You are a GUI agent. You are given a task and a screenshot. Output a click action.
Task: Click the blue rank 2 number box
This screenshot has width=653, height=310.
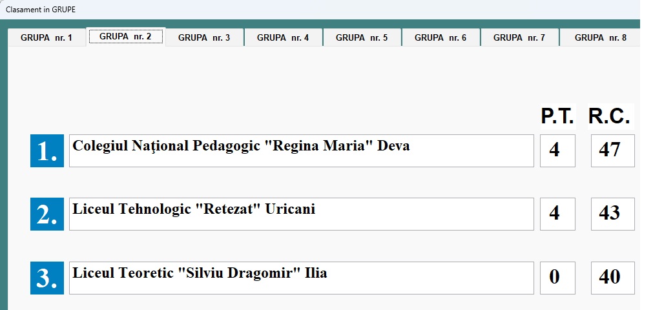(47, 214)
